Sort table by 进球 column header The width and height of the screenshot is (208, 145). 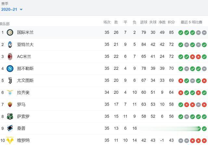[144, 22]
